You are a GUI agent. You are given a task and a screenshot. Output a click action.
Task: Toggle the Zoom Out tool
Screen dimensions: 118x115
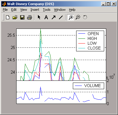click(78, 17)
